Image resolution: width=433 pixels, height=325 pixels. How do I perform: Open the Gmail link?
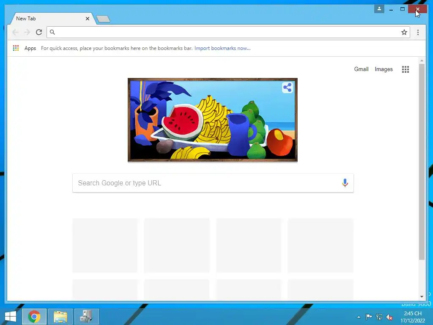point(361,69)
